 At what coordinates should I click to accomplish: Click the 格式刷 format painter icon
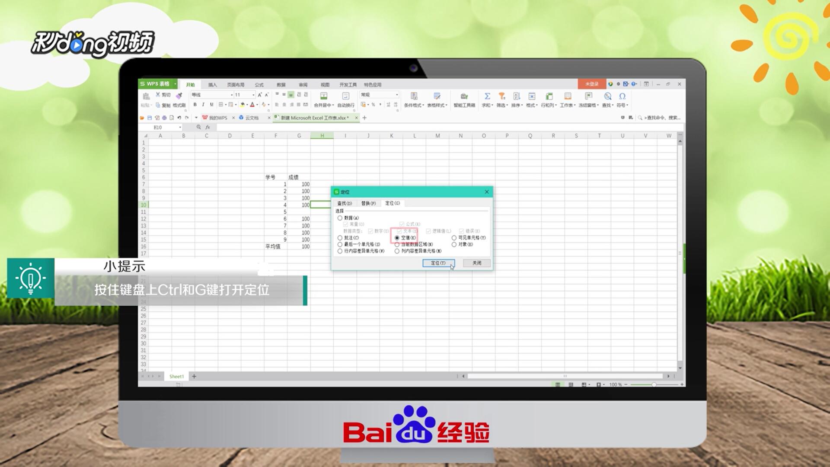(x=179, y=96)
